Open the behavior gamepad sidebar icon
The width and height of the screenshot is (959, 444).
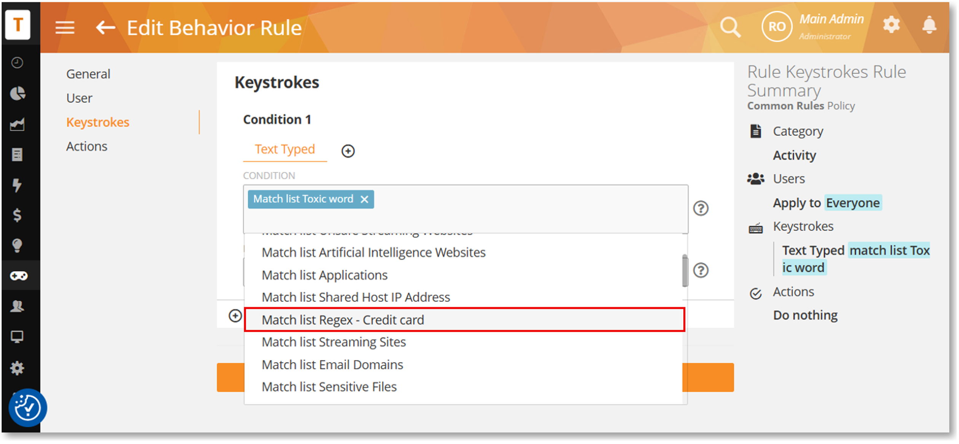pyautogui.click(x=18, y=276)
